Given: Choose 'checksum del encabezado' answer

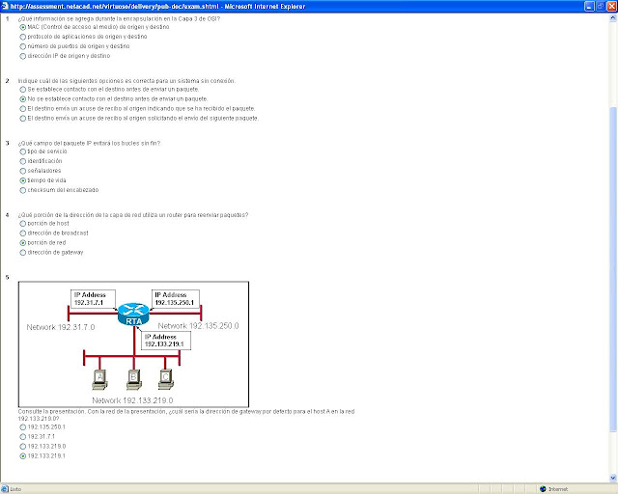Looking at the screenshot, I should (x=23, y=190).
